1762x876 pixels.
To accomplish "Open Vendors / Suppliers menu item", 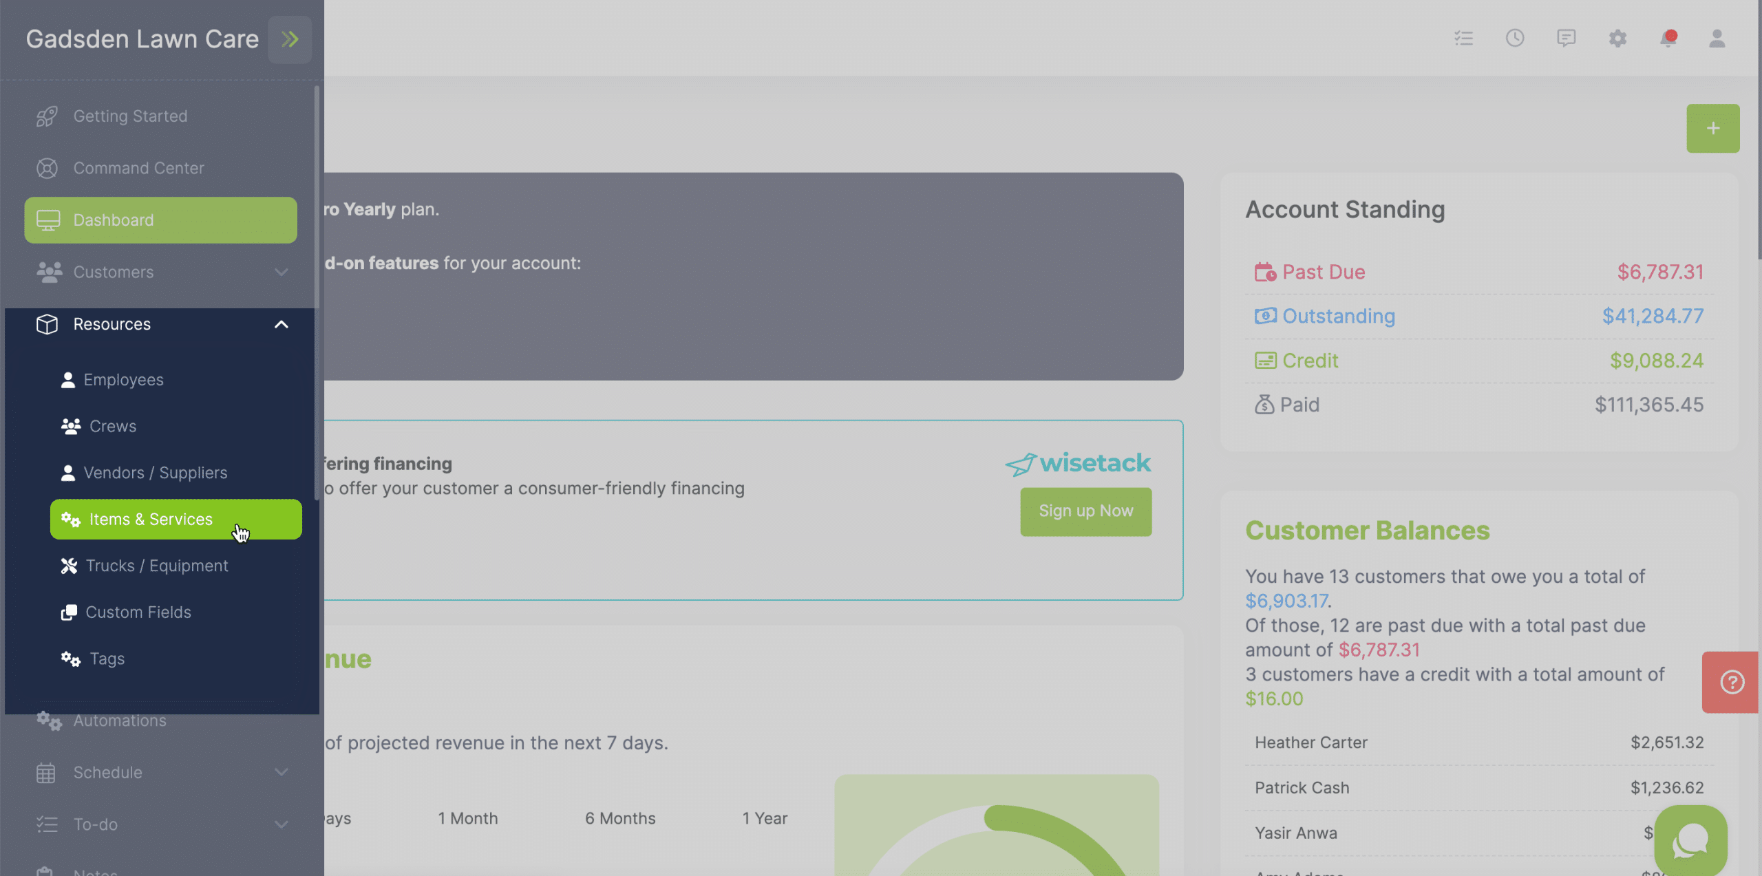I will click(176, 473).
